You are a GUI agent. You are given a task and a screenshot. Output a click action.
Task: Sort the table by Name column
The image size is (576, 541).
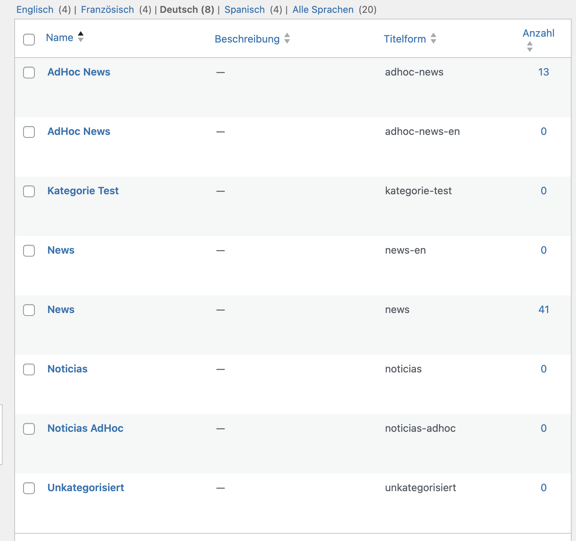coord(59,38)
